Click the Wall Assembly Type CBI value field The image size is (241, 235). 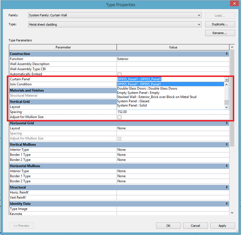[x=173, y=69]
